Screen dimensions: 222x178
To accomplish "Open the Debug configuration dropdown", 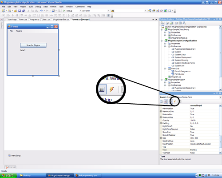I will coord(80,11).
